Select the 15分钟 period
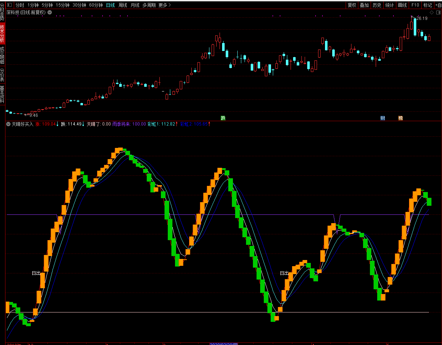Image resolution: width=442 pixels, height=345 pixels. click(x=63, y=5)
